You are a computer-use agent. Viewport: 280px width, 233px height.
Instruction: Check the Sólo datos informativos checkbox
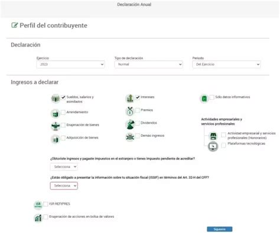pyautogui.click(x=212, y=97)
